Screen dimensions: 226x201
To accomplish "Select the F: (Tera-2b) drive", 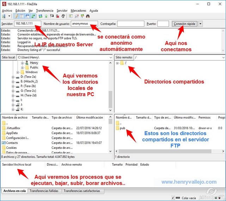I will pos(28,86).
